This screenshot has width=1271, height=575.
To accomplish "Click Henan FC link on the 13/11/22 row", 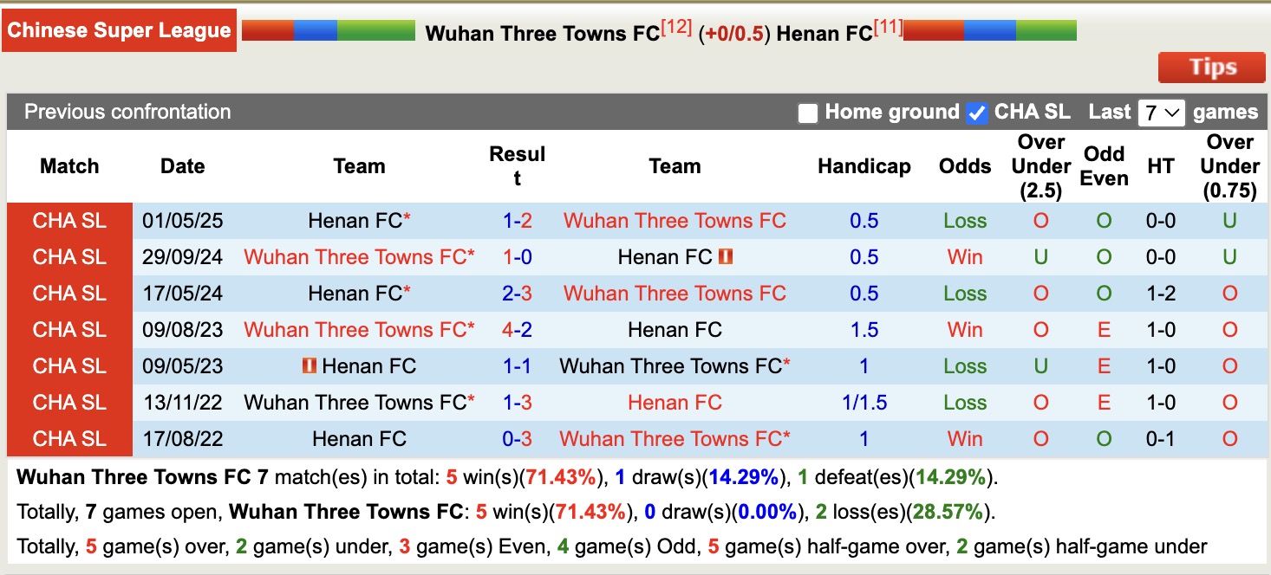I will 675,402.
